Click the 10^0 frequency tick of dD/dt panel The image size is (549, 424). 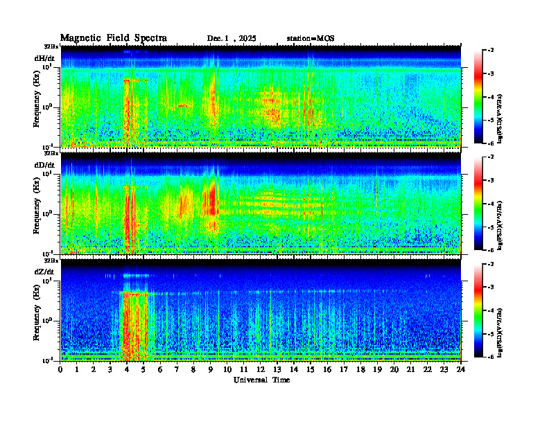coord(47,214)
